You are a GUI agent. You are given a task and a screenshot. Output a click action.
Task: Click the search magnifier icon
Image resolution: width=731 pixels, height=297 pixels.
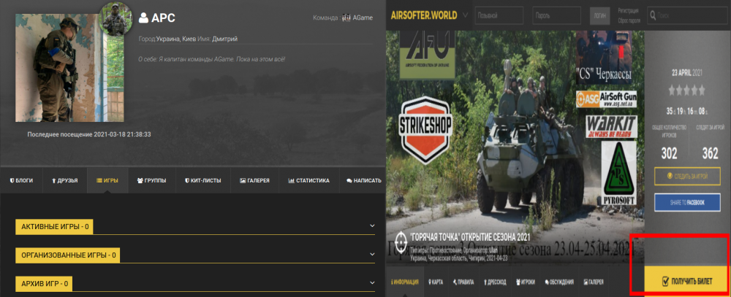tap(653, 15)
